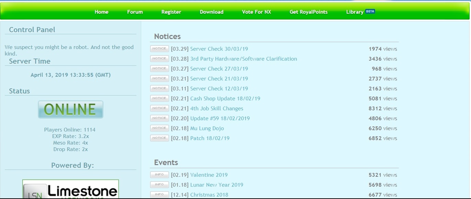Viewport: 471px width, 199px height.
Task: Open the Register page
Action: tap(171, 12)
